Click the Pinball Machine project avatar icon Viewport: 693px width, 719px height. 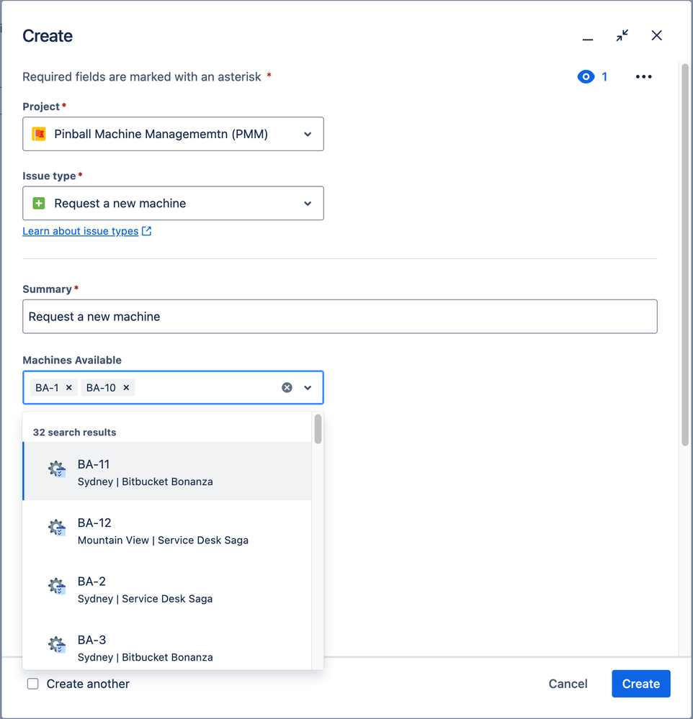39,135
